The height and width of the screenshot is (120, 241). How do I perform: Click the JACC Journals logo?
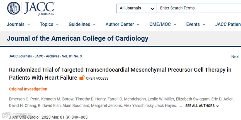tap(31, 8)
